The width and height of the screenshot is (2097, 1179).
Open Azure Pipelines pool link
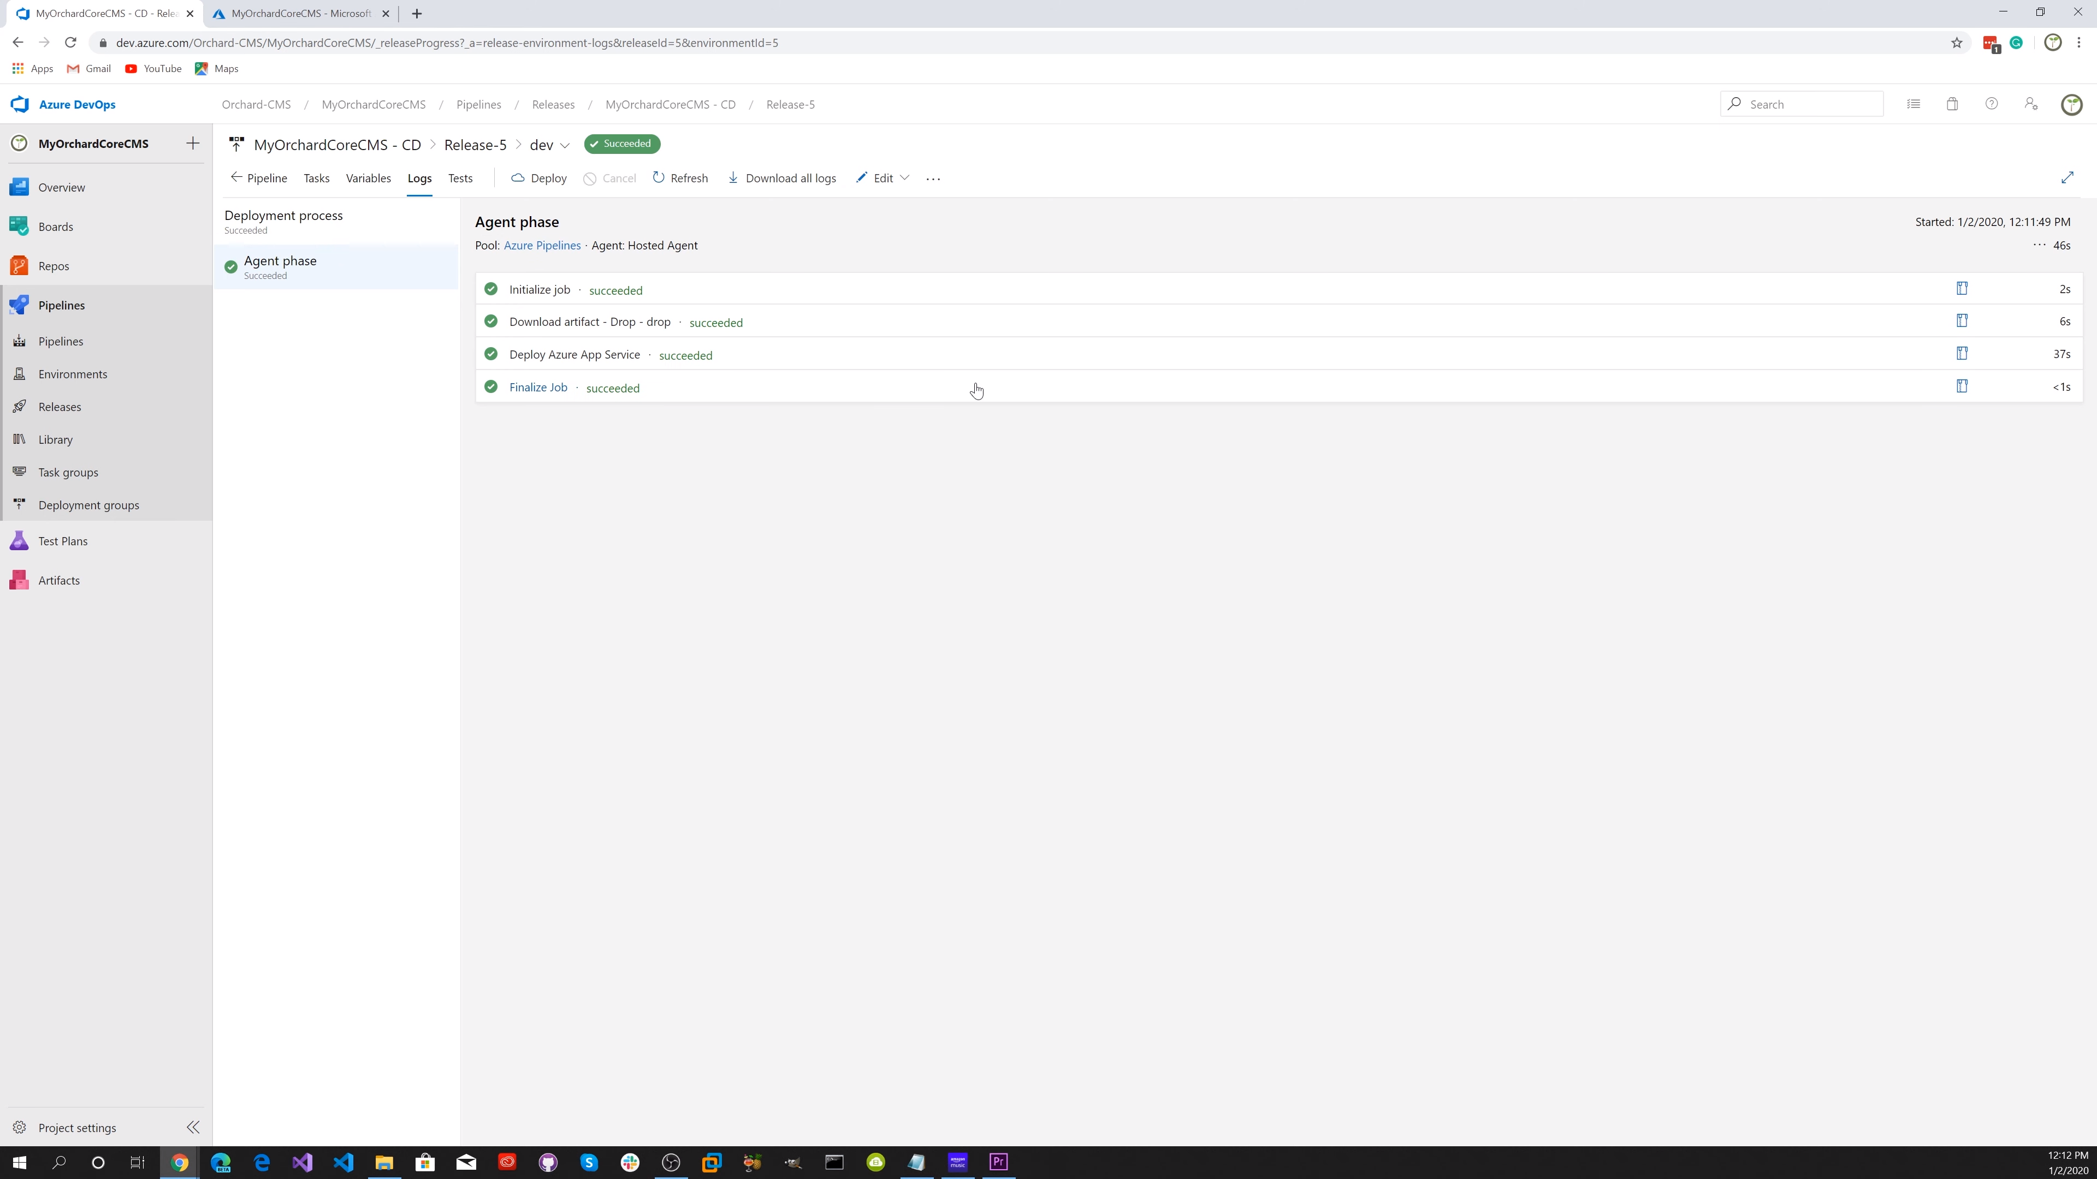pos(542,246)
